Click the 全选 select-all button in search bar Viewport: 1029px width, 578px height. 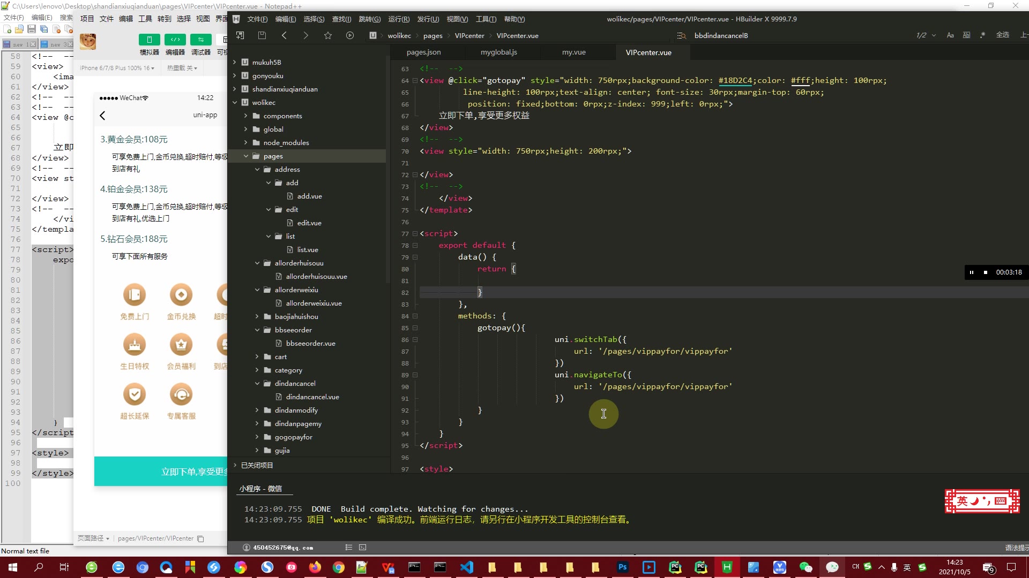pos(1002,35)
